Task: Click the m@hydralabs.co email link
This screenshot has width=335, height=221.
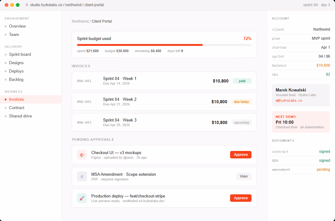Action: click(289, 100)
